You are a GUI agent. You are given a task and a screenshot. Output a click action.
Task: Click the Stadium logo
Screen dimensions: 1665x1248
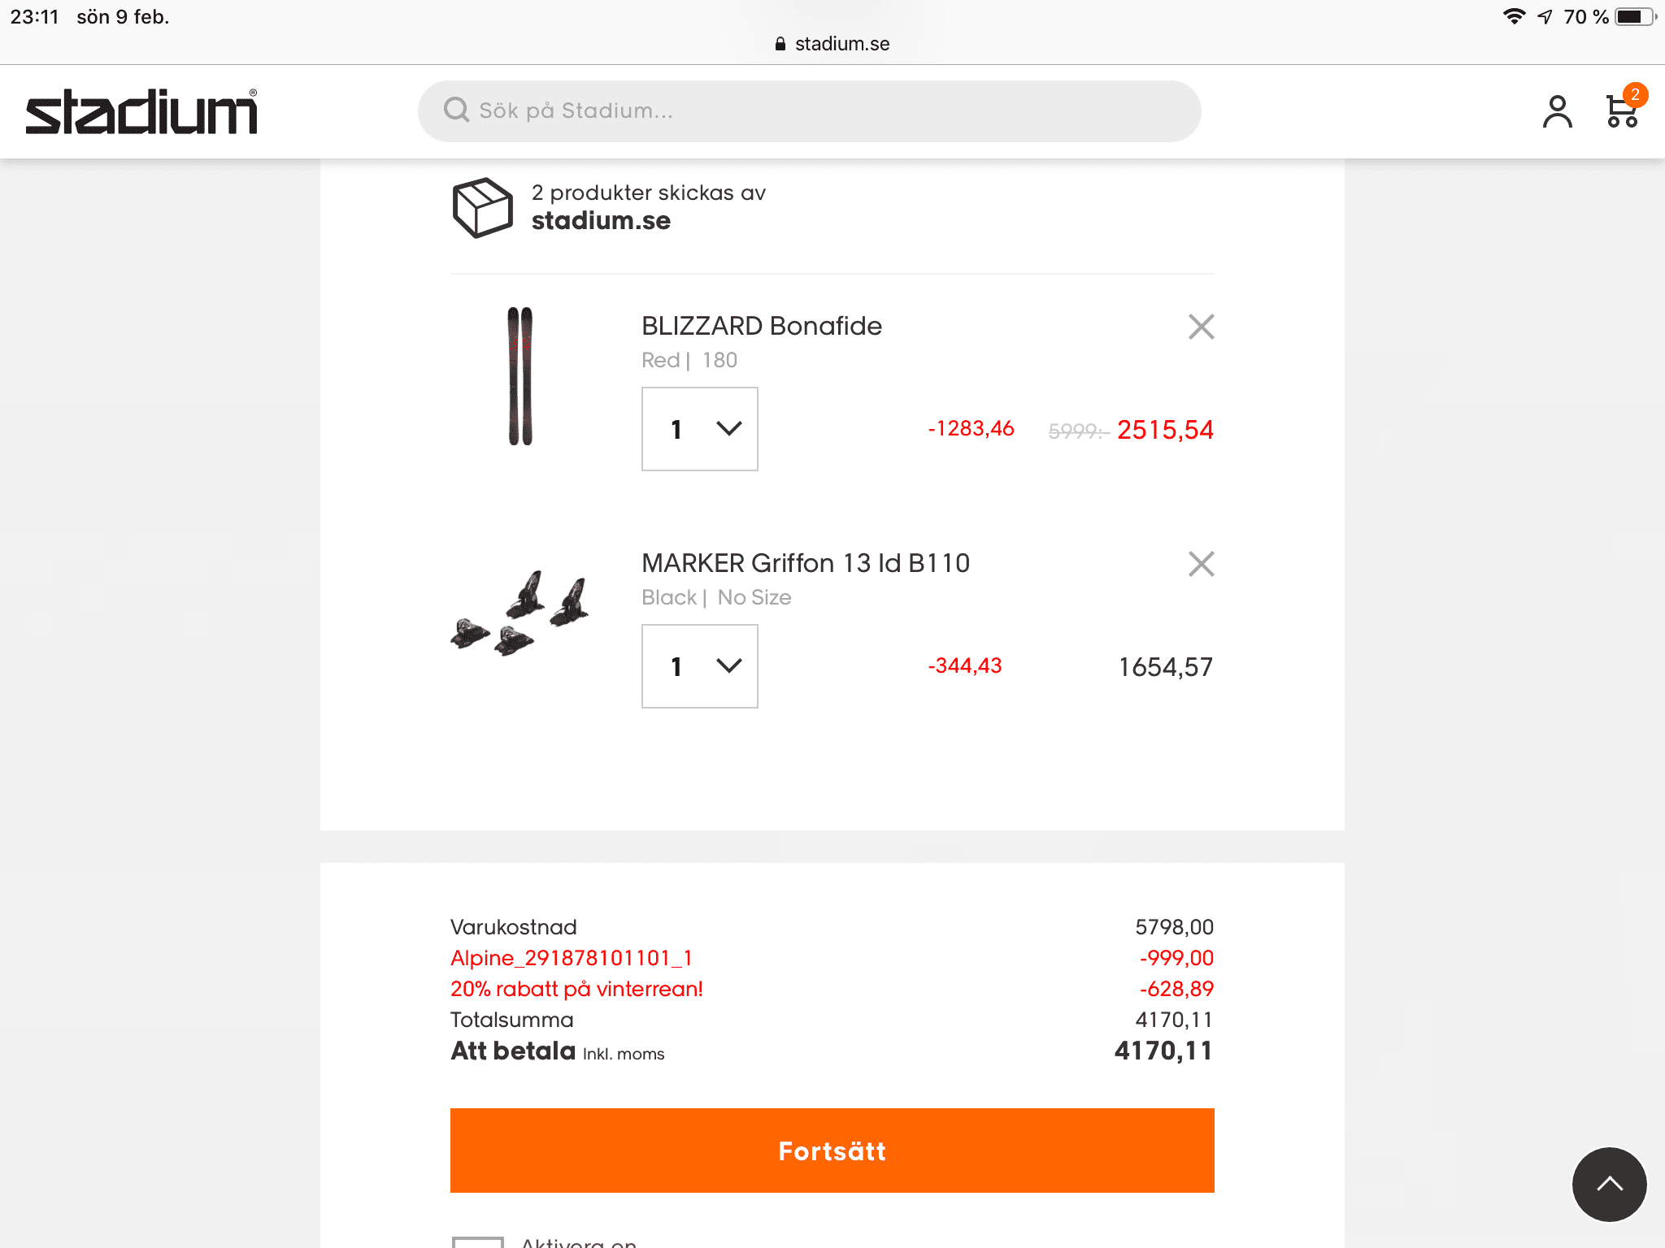click(141, 112)
